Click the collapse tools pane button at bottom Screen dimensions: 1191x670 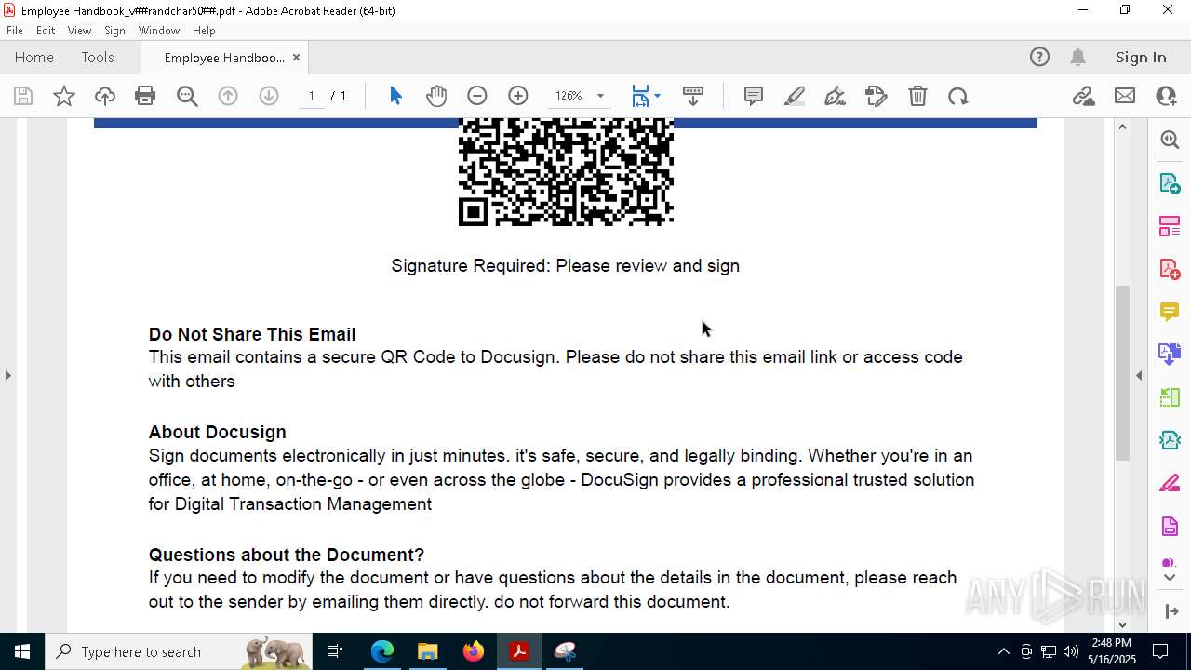pos(1171,611)
